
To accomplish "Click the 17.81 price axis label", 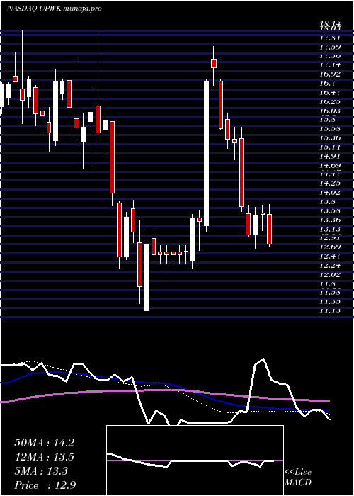I will 330,38.
